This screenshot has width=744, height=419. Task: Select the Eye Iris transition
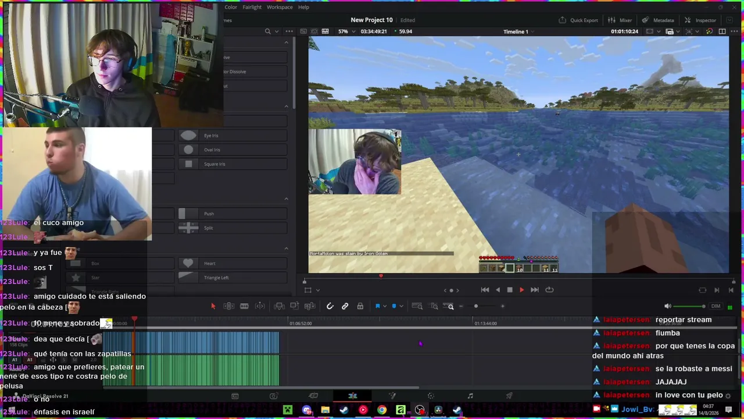coord(233,136)
